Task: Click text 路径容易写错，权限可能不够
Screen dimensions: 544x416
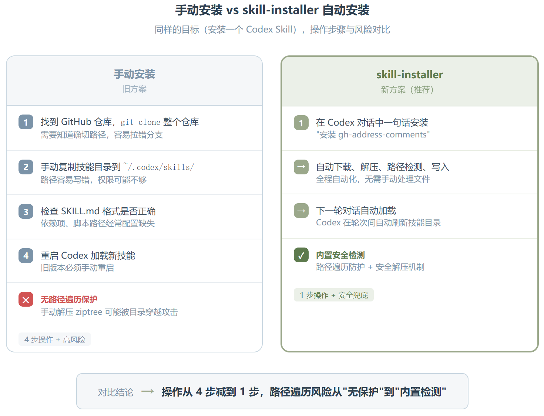Action: coord(94,180)
